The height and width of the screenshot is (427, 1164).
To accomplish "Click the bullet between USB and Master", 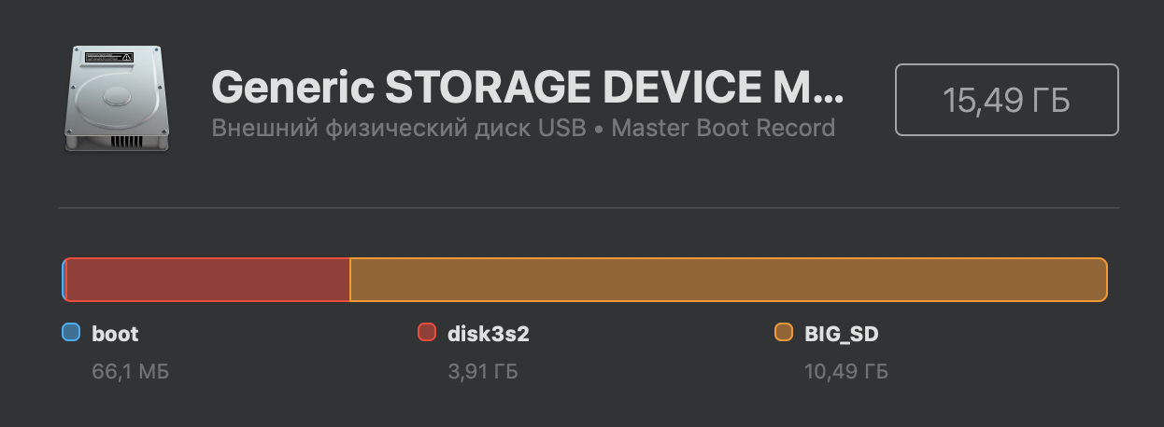I will [x=599, y=128].
